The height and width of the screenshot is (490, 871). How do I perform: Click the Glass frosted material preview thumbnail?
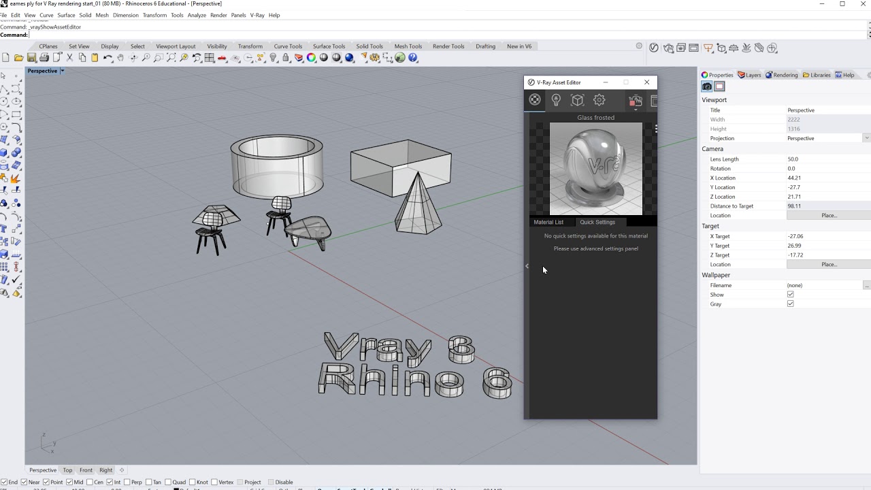tap(596, 169)
